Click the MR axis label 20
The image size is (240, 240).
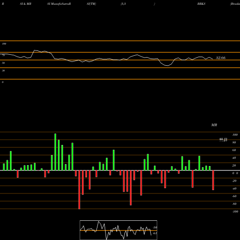click(234, 166)
